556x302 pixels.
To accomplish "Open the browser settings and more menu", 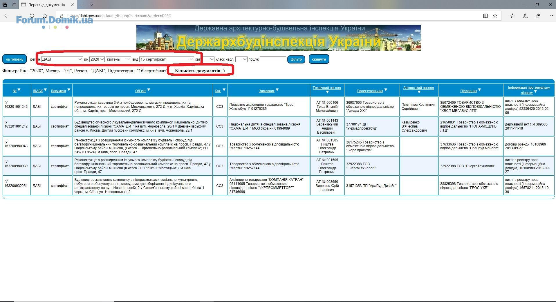I will coord(550,16).
